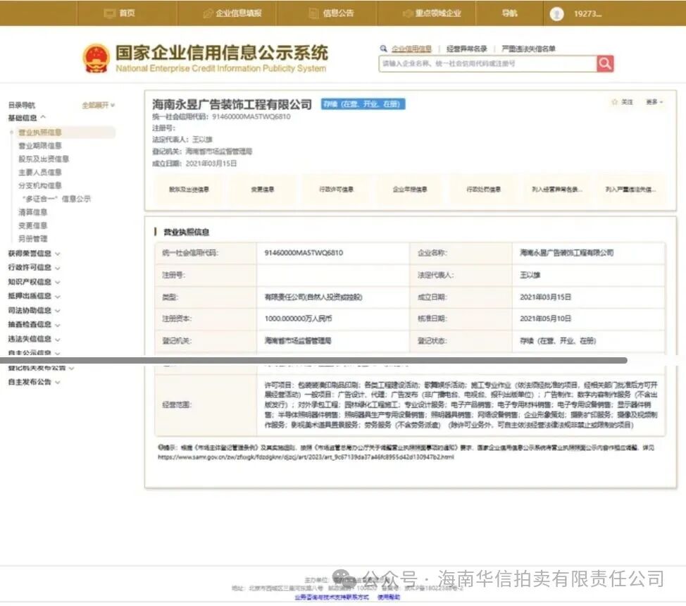Open the 19273... account menu

[x=587, y=14]
